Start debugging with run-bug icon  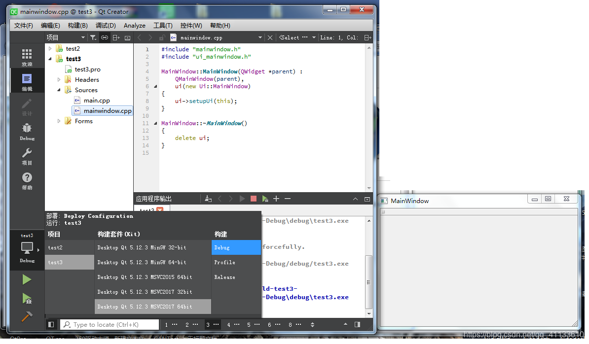(x=27, y=299)
